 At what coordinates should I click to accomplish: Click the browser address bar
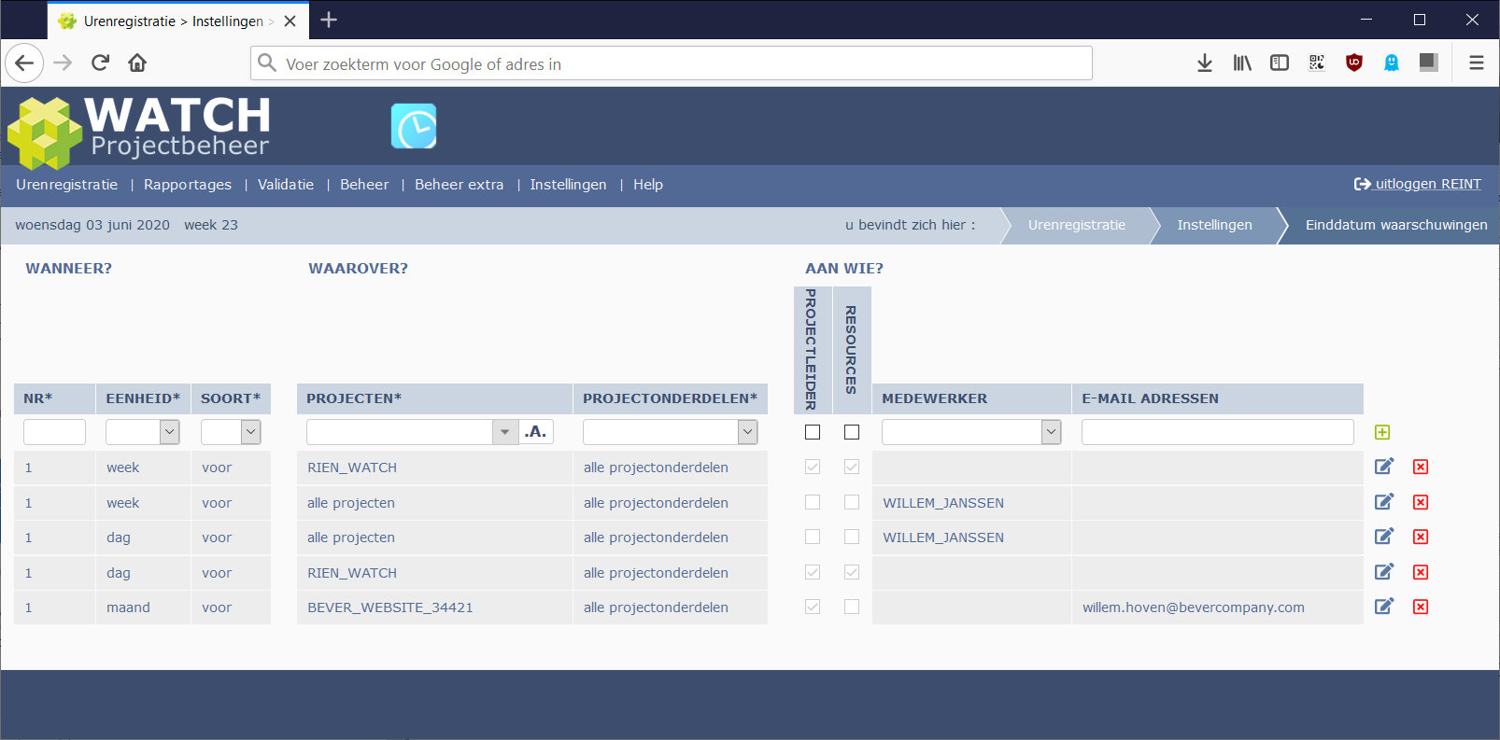pyautogui.click(x=672, y=63)
